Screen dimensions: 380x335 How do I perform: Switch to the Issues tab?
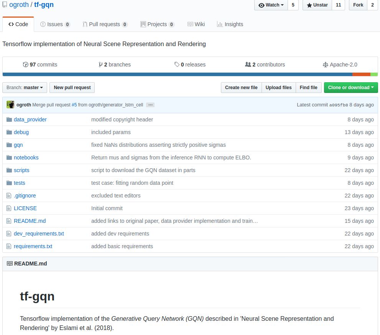click(x=55, y=24)
